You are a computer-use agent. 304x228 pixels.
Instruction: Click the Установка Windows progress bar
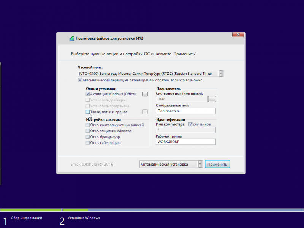pos(183,210)
